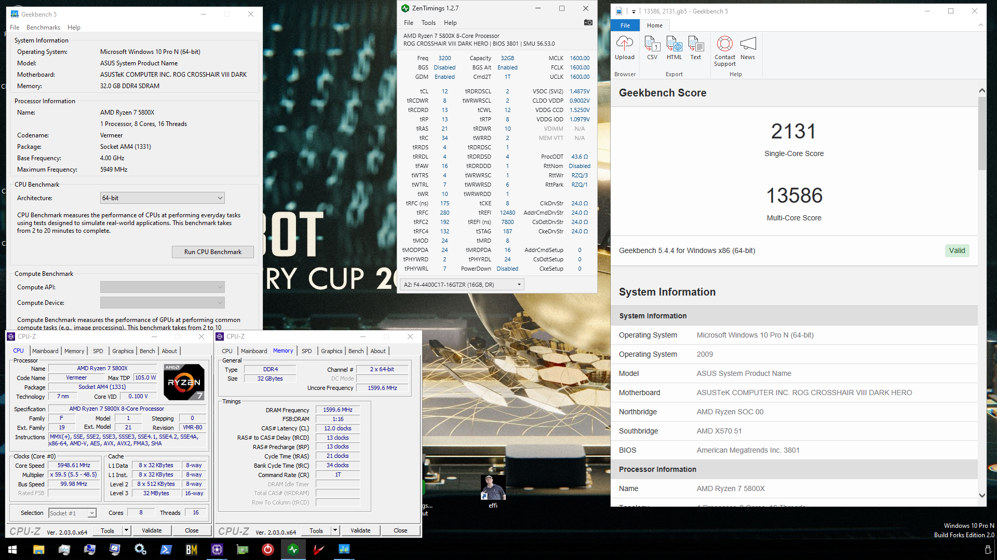997x560 pixels.
Task: Export results as HTML
Action: (x=674, y=48)
